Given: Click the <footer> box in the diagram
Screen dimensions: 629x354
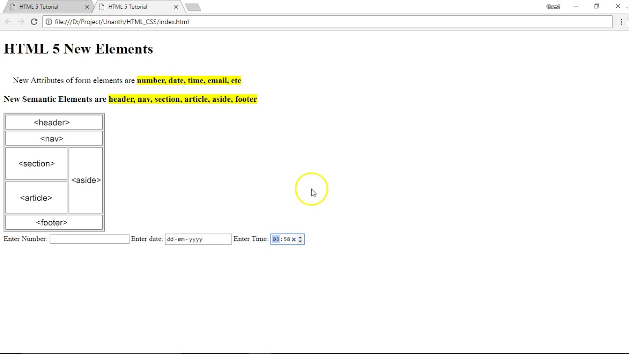Looking at the screenshot, I should 54,223.
